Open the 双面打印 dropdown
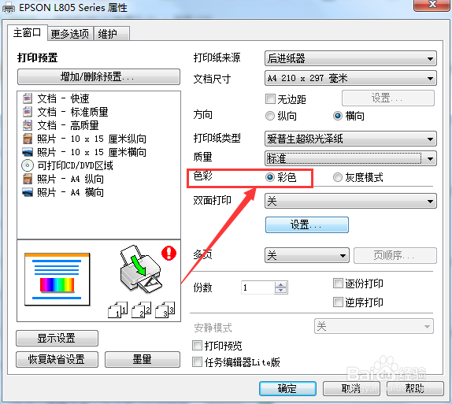Viewport: 452px width, 404px height. (x=350, y=201)
